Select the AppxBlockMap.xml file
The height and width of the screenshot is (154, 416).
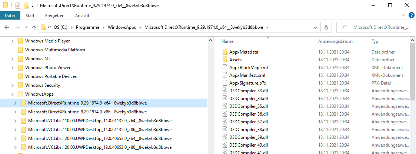pos(249,68)
